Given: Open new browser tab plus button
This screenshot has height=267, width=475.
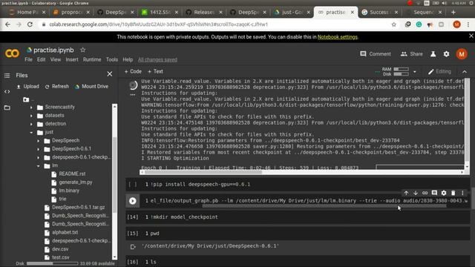Looking at the screenshot, I should (x=453, y=12).
